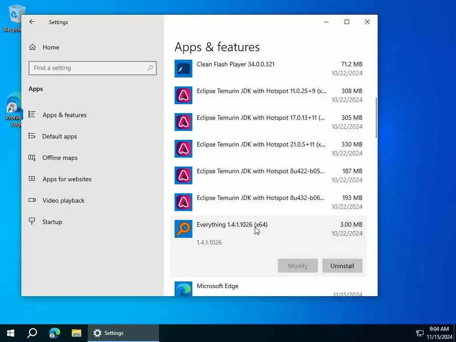This screenshot has height=342, width=456.
Task: Select Eclipse Temurin JDK 8u422-b05 entry
Action: (269, 175)
